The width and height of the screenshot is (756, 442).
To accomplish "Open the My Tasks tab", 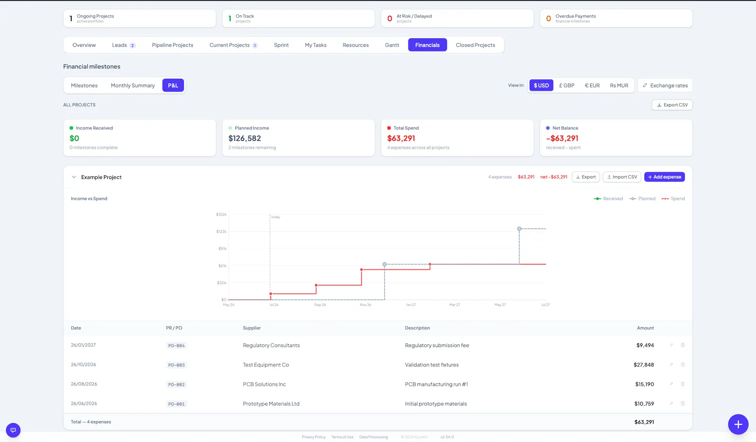I will [316, 45].
